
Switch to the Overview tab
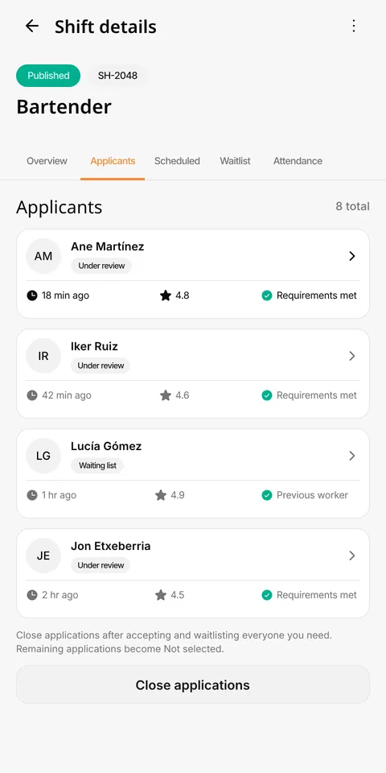[47, 161]
